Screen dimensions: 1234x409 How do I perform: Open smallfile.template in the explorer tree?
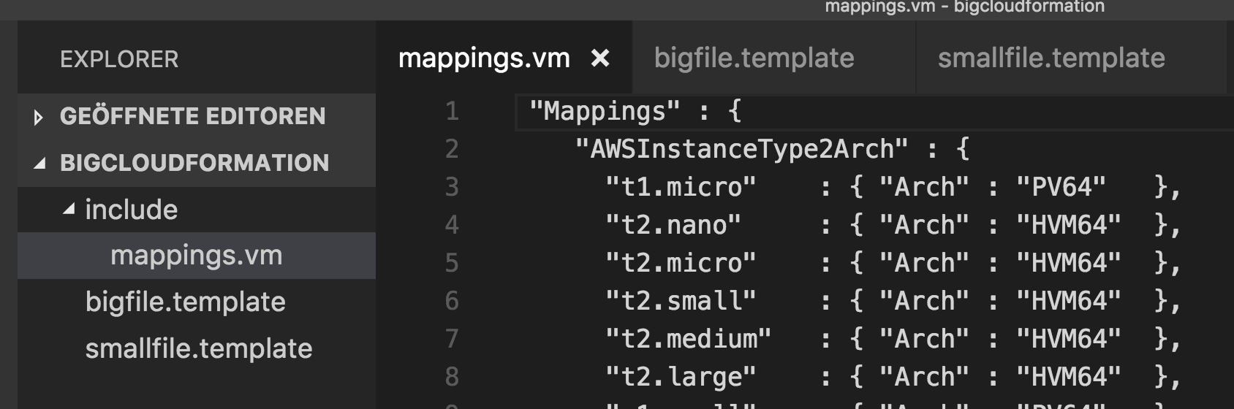[199, 348]
